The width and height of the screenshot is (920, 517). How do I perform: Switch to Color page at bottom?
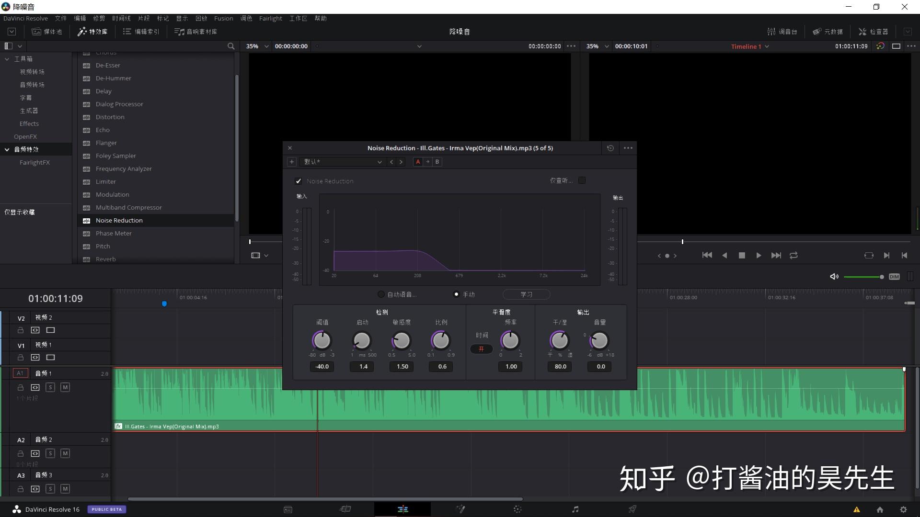point(517,509)
